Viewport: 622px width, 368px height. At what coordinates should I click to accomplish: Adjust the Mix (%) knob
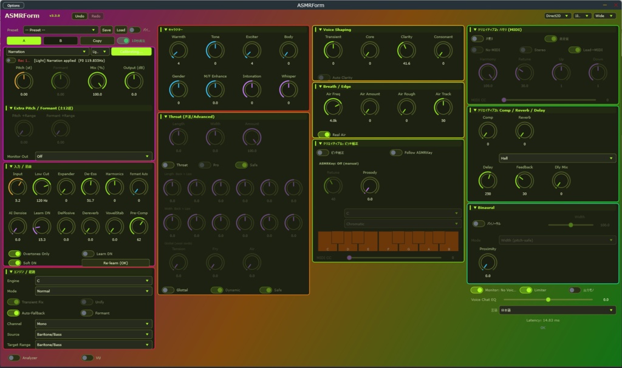(97, 81)
